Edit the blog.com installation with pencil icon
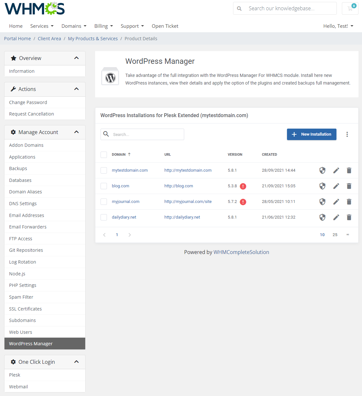This screenshot has width=362, height=396. pyautogui.click(x=336, y=186)
